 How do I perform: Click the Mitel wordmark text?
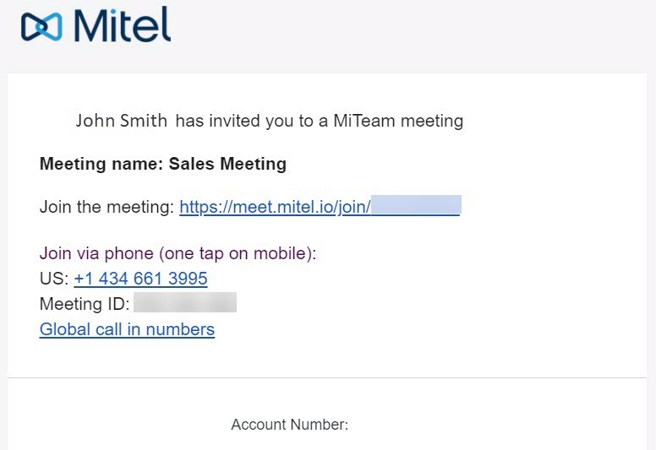coord(123,25)
